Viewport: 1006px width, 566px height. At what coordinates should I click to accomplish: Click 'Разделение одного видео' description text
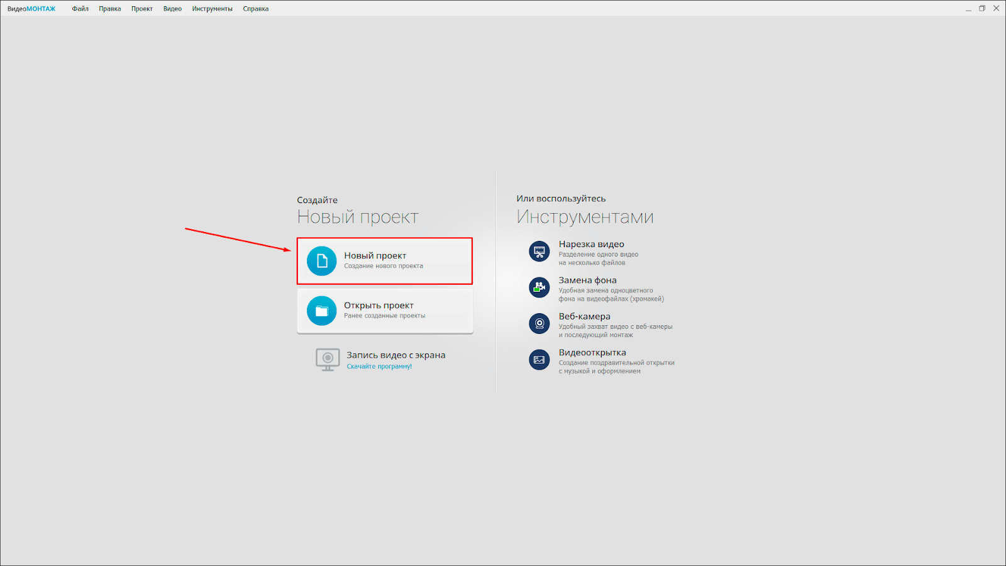click(599, 255)
